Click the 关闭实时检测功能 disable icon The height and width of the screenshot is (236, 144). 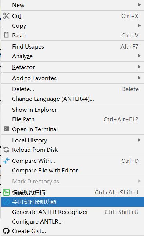[6, 202]
